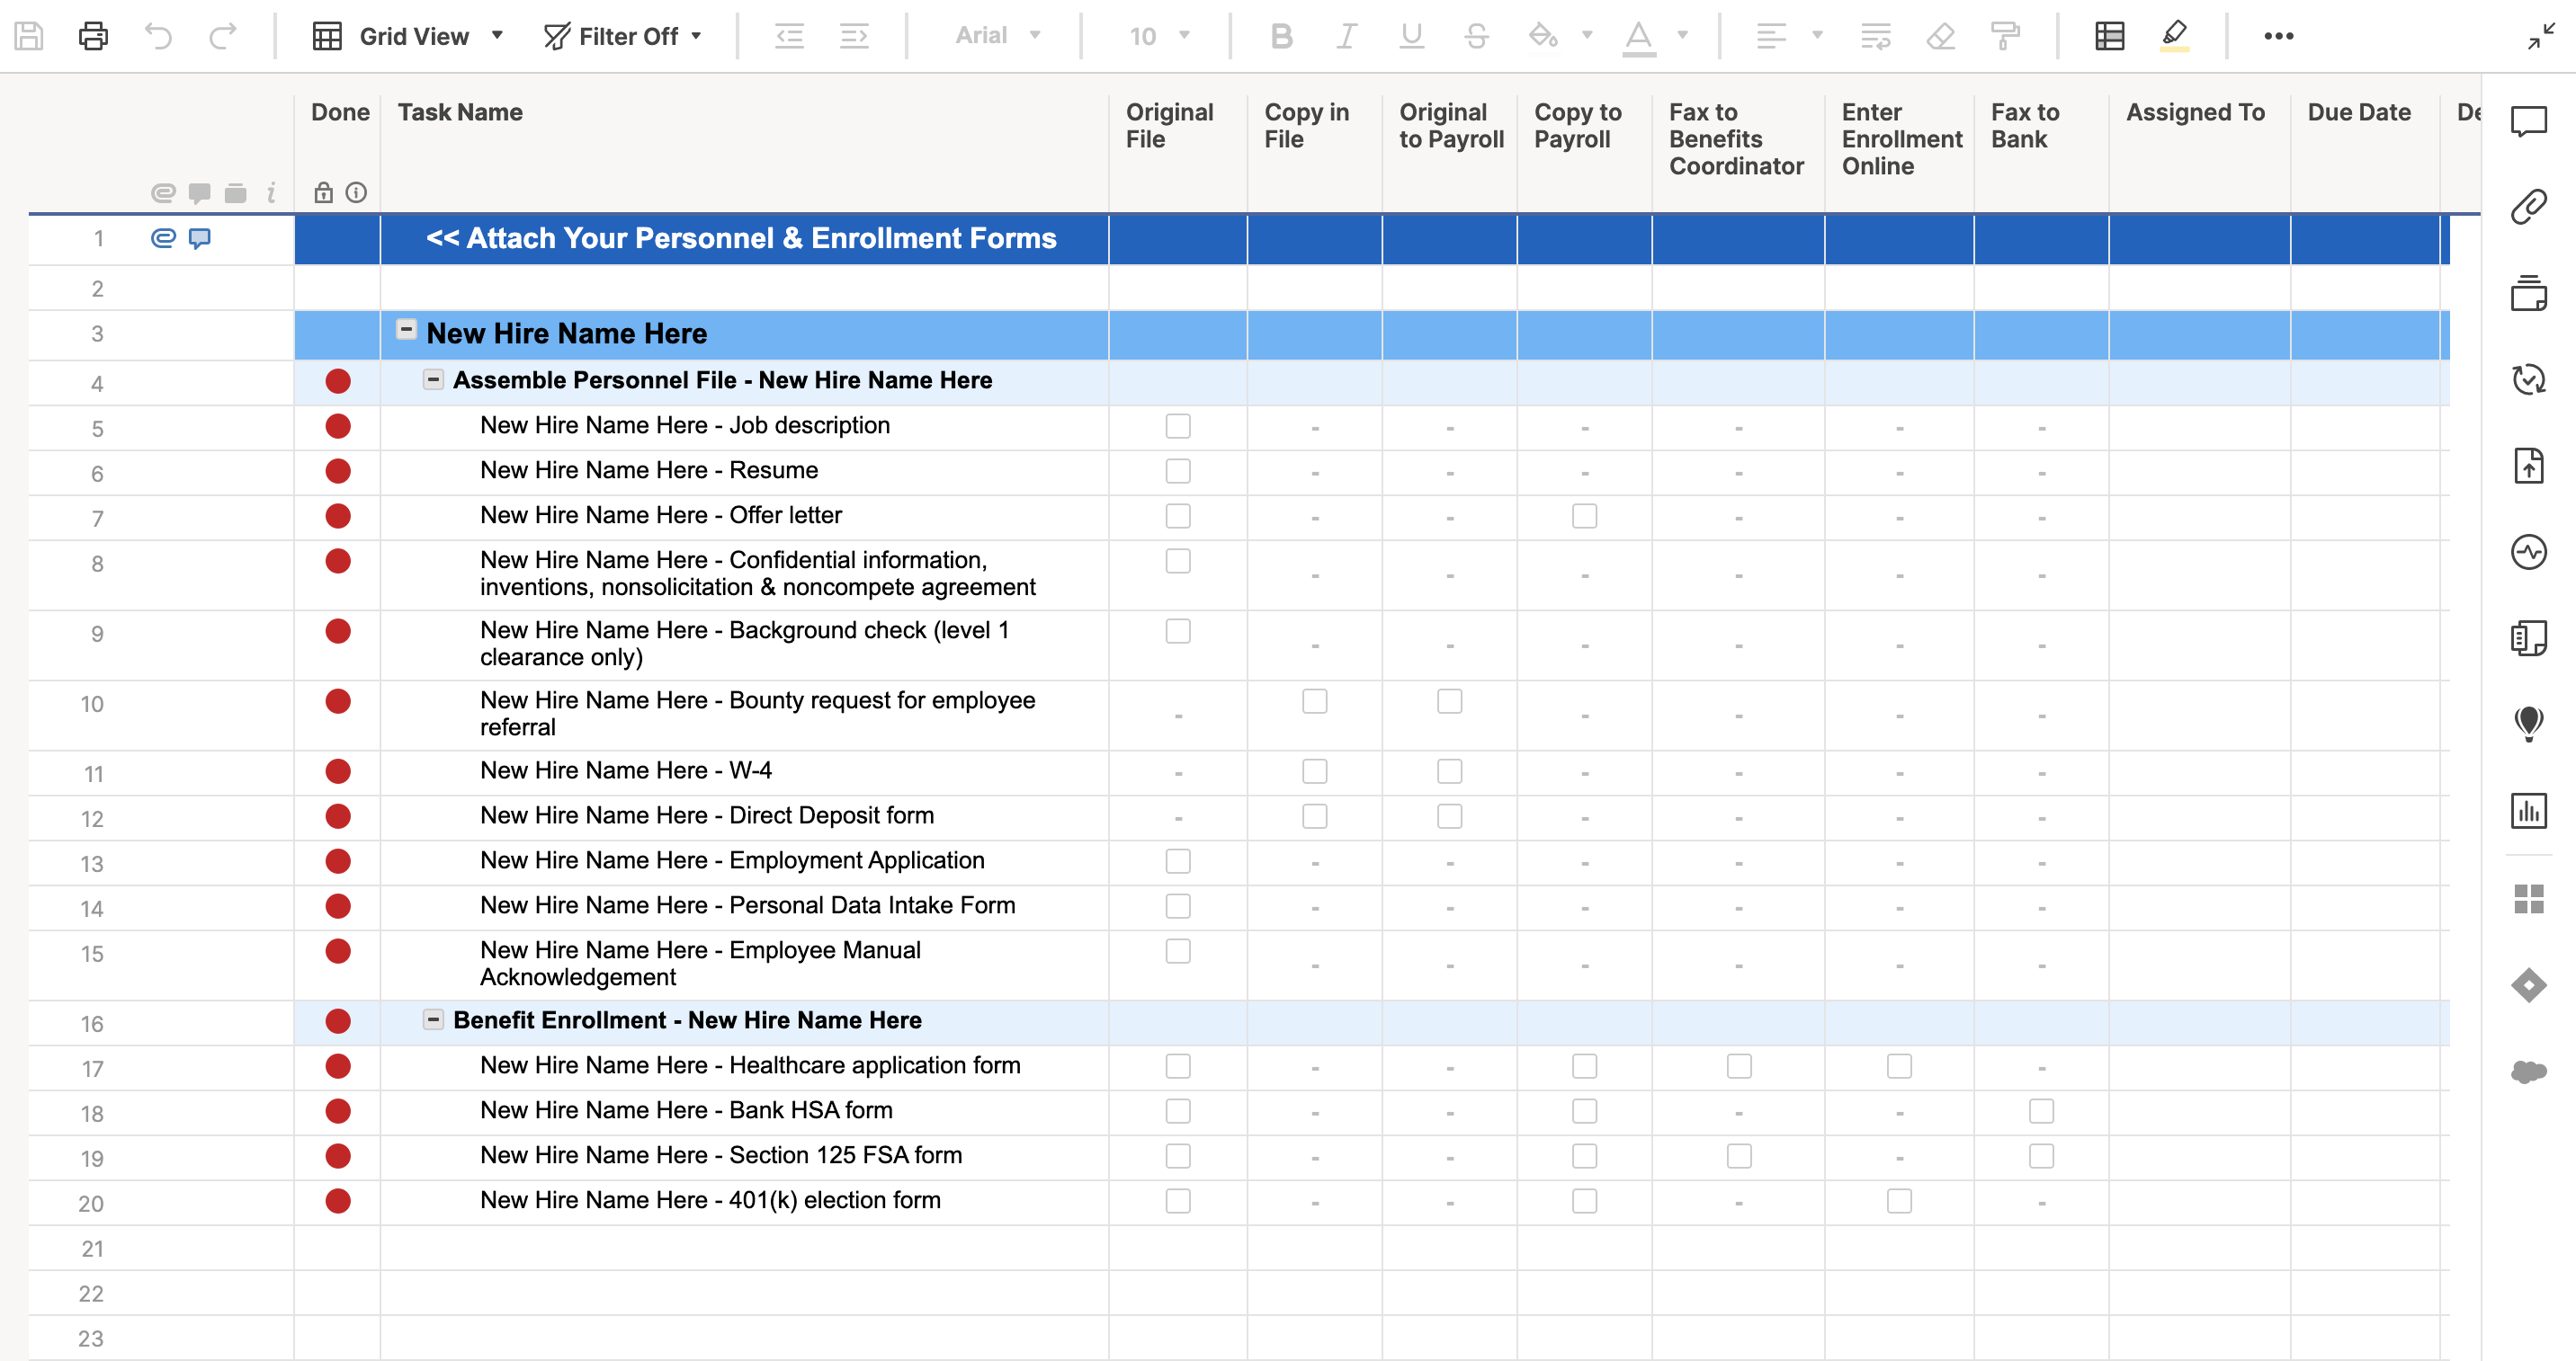
Task: Click the Print icon in toolbar
Action: (93, 36)
